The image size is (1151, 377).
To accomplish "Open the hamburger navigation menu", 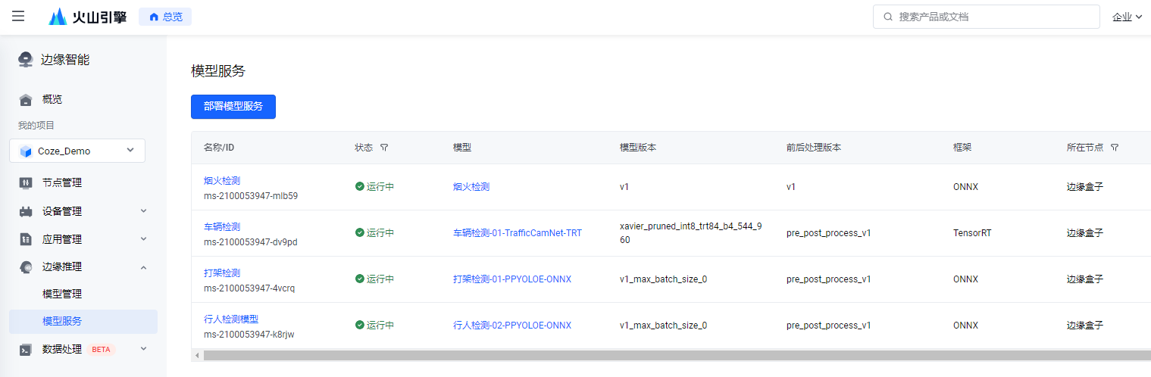I will (x=18, y=17).
